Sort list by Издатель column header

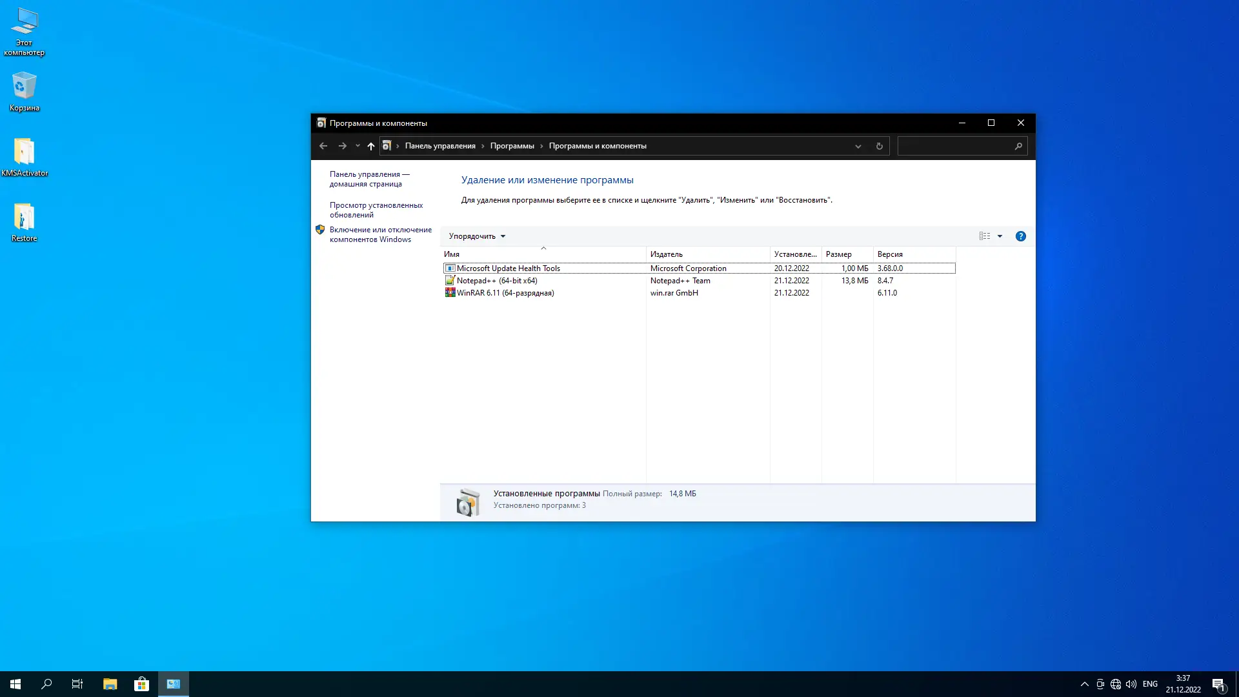point(667,254)
